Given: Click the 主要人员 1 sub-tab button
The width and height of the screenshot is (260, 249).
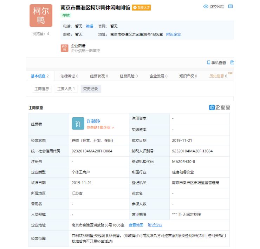Looking at the screenshot, I should (x=66, y=89).
